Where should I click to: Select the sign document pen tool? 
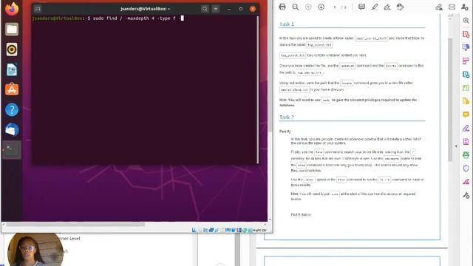point(387,7)
